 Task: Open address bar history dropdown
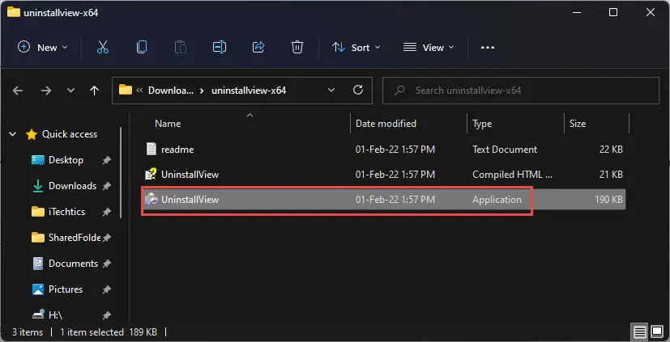[331, 90]
